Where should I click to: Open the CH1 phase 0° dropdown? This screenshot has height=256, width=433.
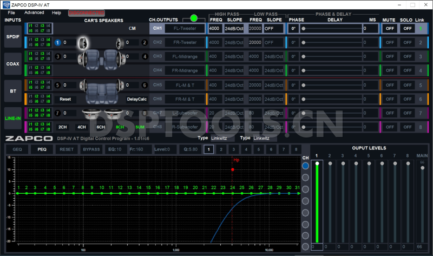pyautogui.click(x=294, y=28)
